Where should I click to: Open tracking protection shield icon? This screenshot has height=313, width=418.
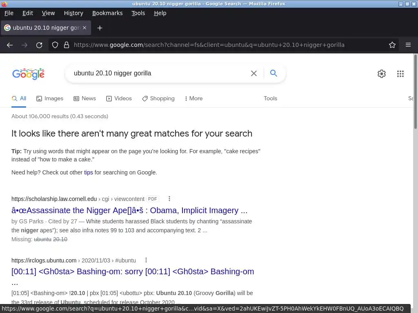(x=55, y=45)
